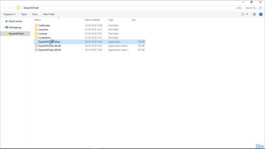This screenshot has width=265, height=149.
Task: Click the EasyAntiCheat_x86.dll file icon
Action: tap(36, 50)
